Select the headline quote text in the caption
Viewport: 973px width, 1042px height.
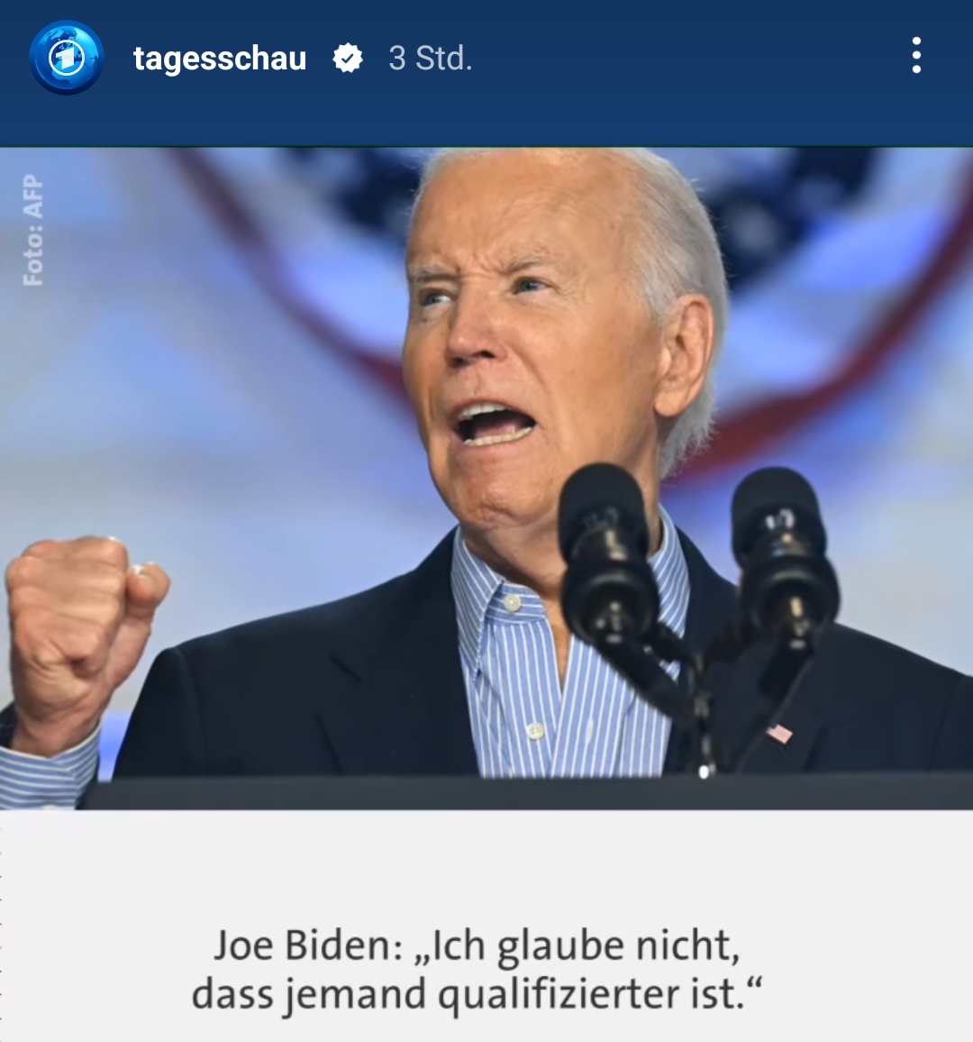coord(477,970)
